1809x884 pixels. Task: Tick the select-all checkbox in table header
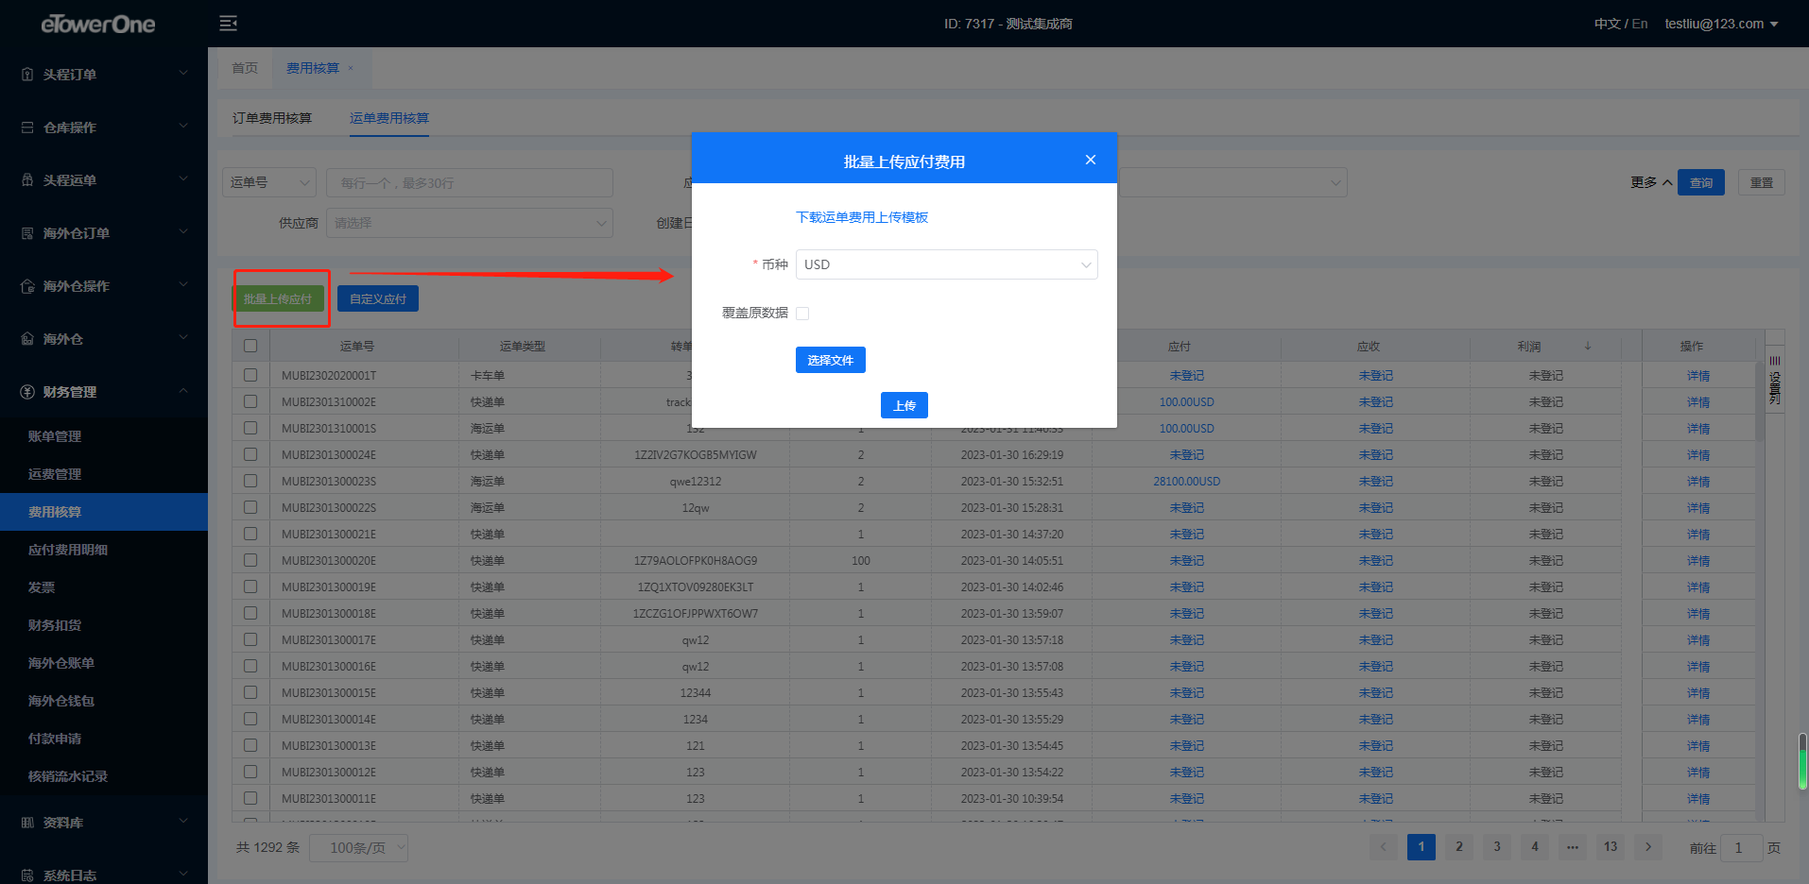[250, 346]
